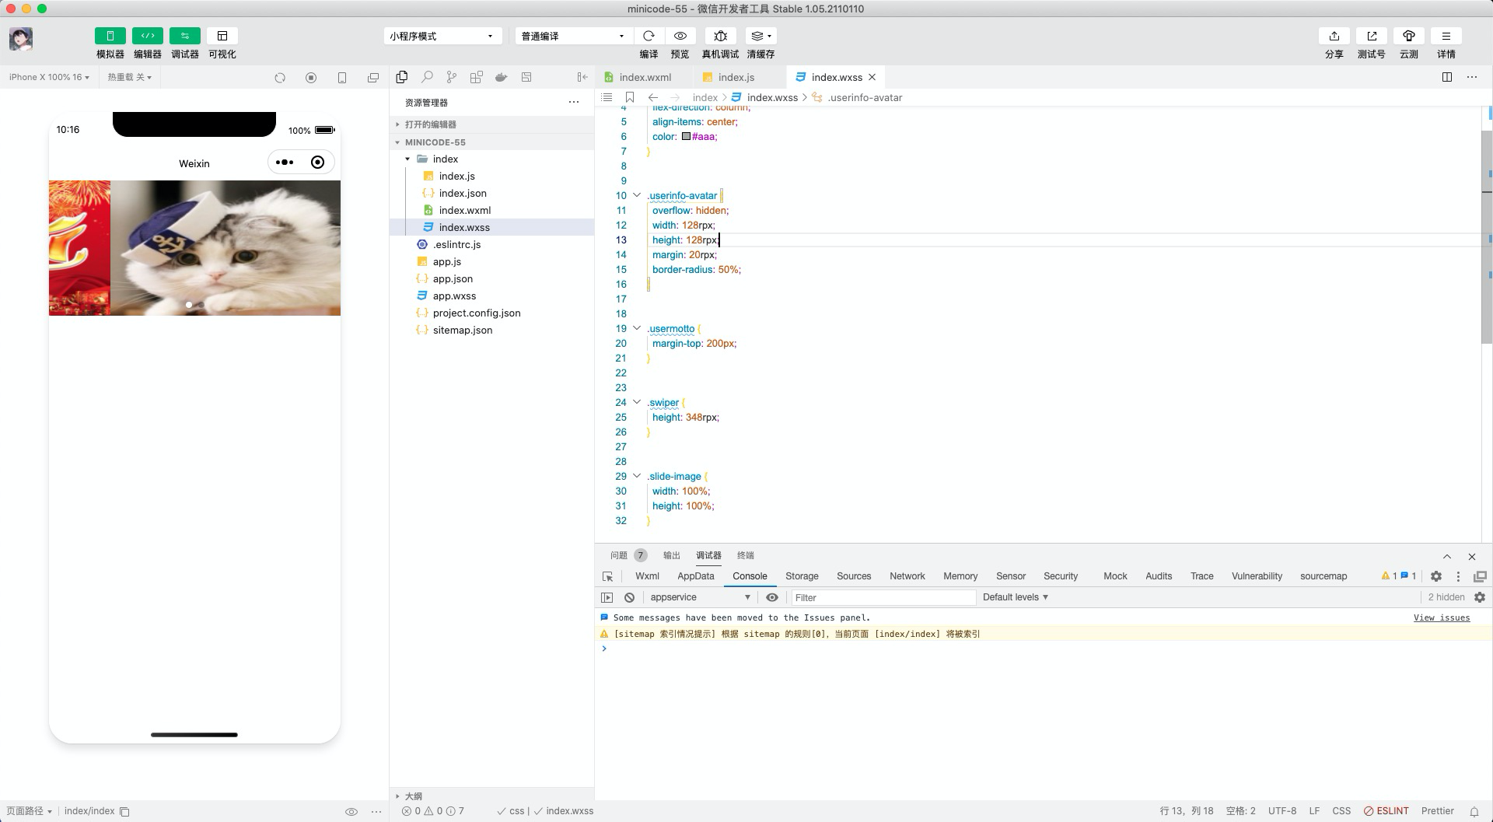1493x822 pixels.
Task: Open index.json in file tree
Action: pyautogui.click(x=463, y=193)
